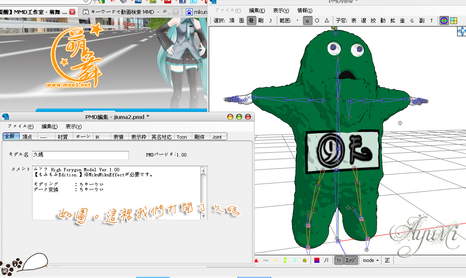This screenshot has height=278, width=466.
Task: Open the T sub-window from toolbar
Action: 431,21
